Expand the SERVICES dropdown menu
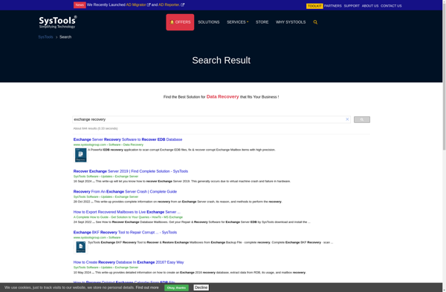Image resolution: width=446 pixels, height=292 pixels. coord(238,22)
